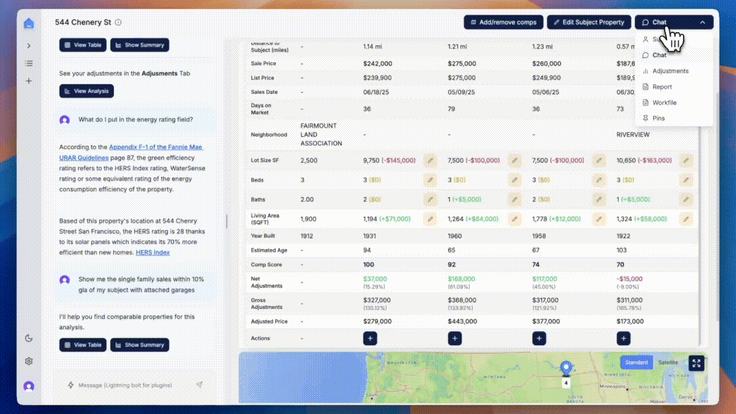The height and width of the screenshot is (414, 736).
Task: Collapse the Chat dropdown menu
Action: pos(702,22)
